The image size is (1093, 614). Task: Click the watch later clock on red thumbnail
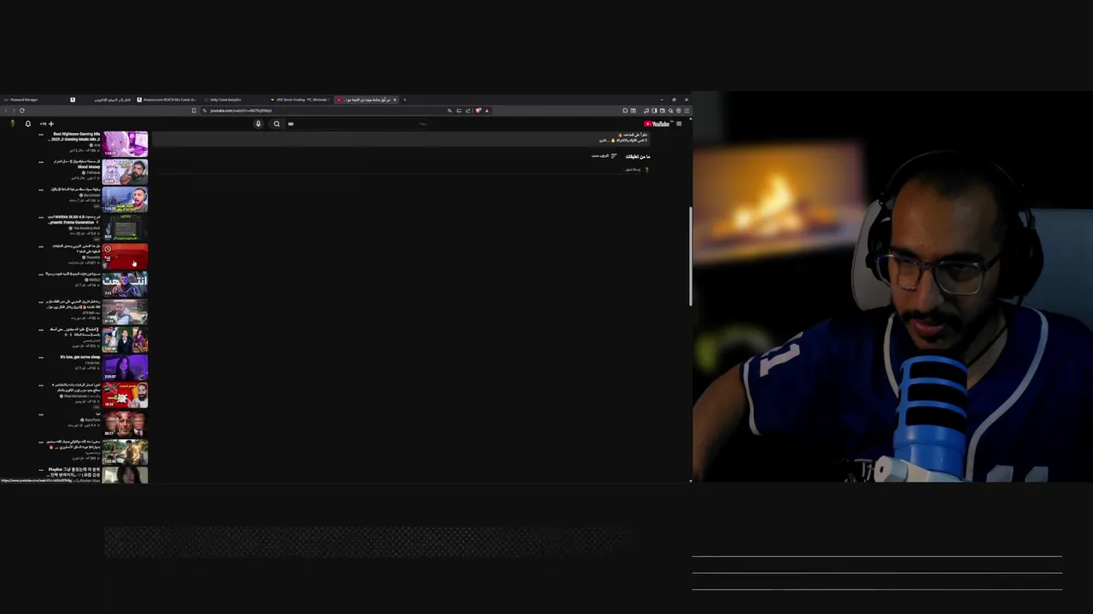(108, 249)
